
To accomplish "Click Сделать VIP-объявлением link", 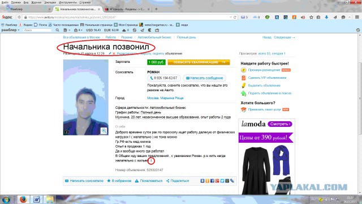I will 267,78.
